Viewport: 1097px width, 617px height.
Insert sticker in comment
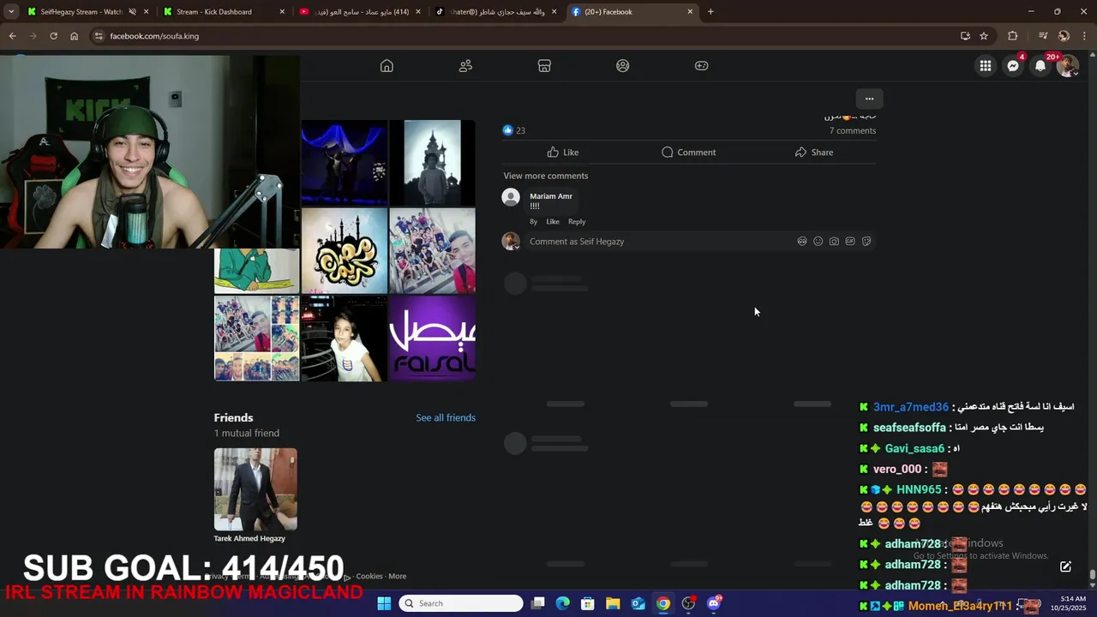click(x=866, y=242)
